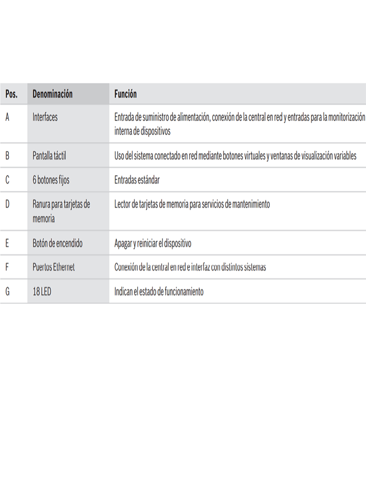Image resolution: width=366 pixels, height=489 pixels.
Task: Select the "18 LED" cell
Action: [42, 291]
